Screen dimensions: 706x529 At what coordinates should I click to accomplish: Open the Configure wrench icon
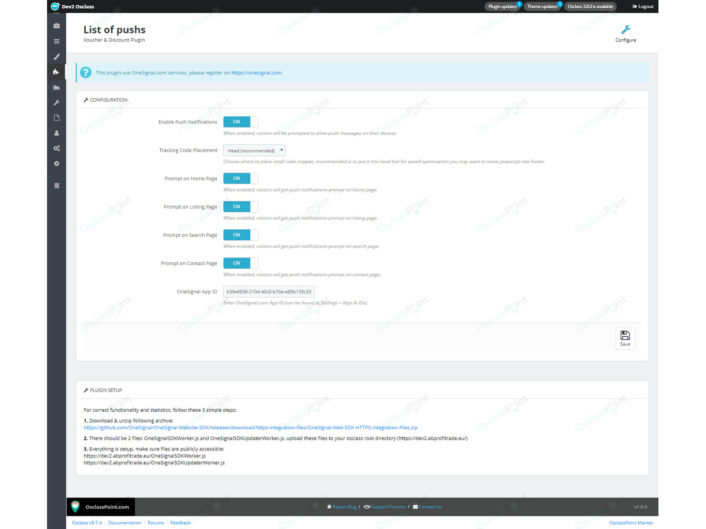[x=625, y=30]
